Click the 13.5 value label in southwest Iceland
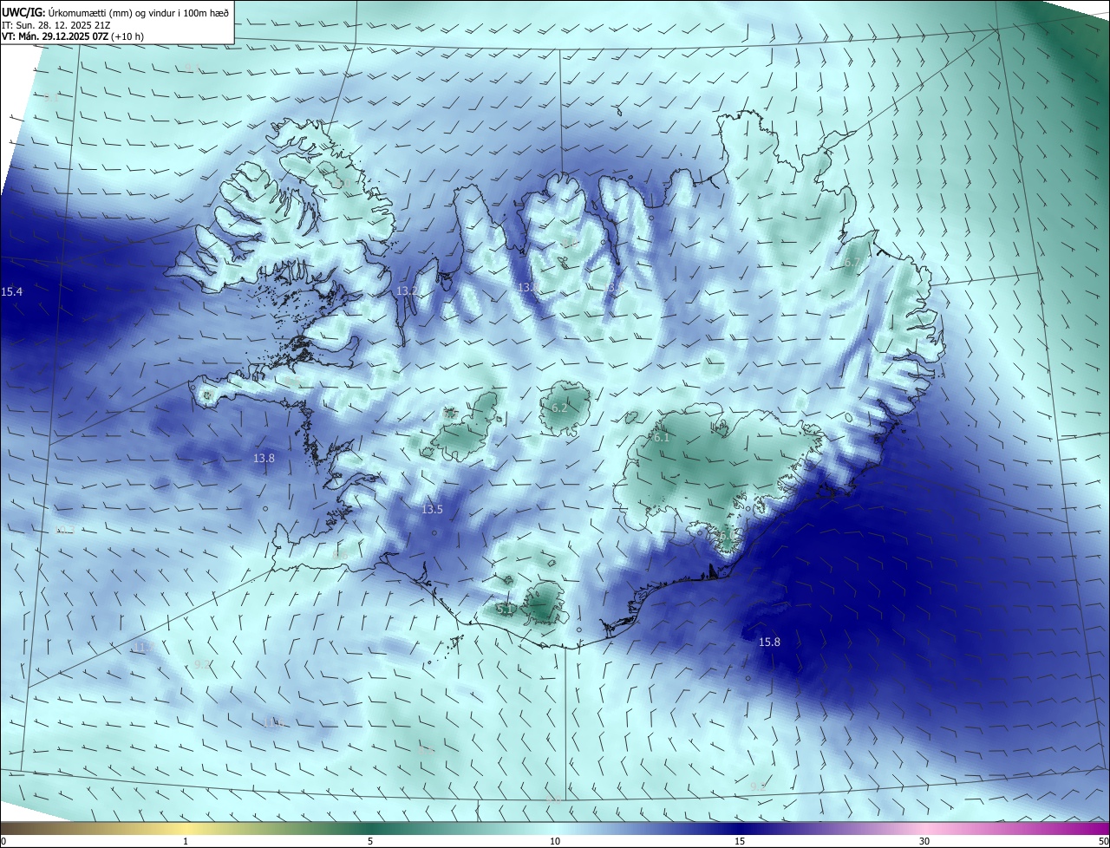Image resolution: width=1110 pixels, height=848 pixels. 432,510
